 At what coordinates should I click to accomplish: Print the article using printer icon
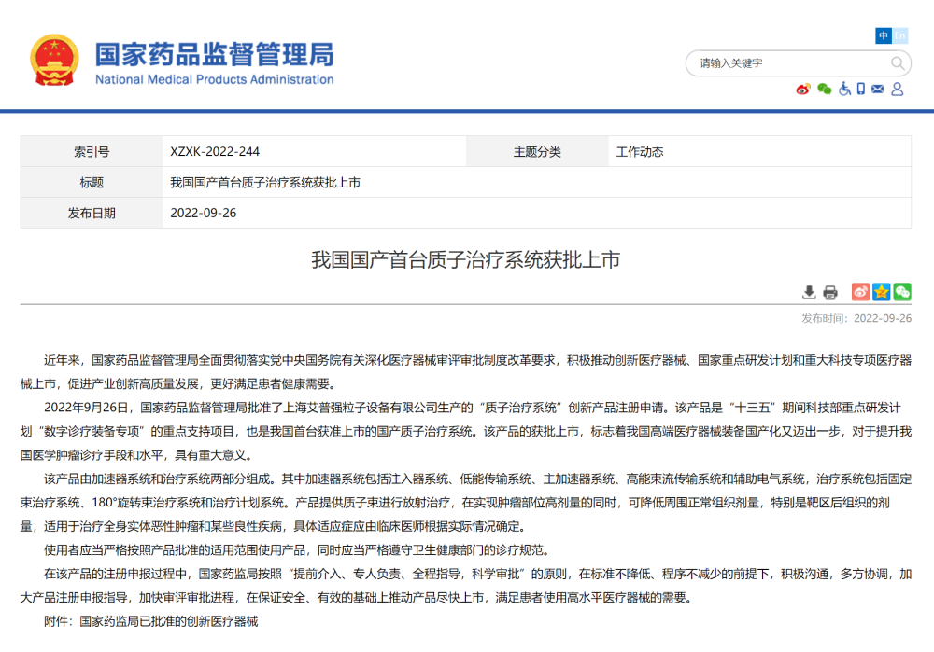tap(830, 292)
